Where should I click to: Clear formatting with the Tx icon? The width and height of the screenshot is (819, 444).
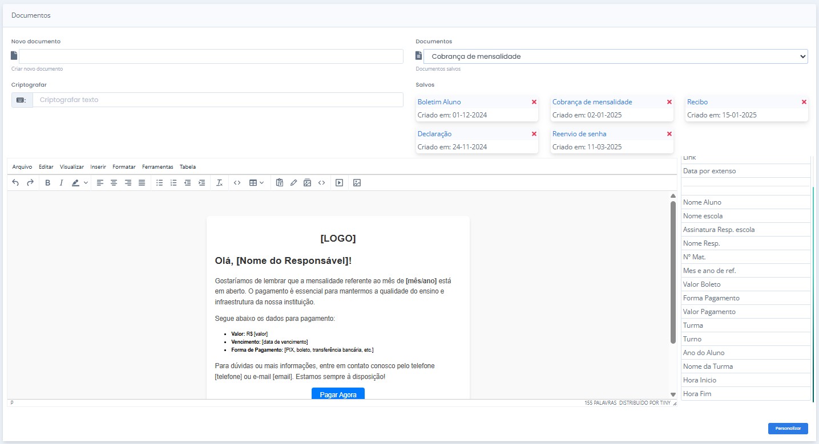point(219,183)
